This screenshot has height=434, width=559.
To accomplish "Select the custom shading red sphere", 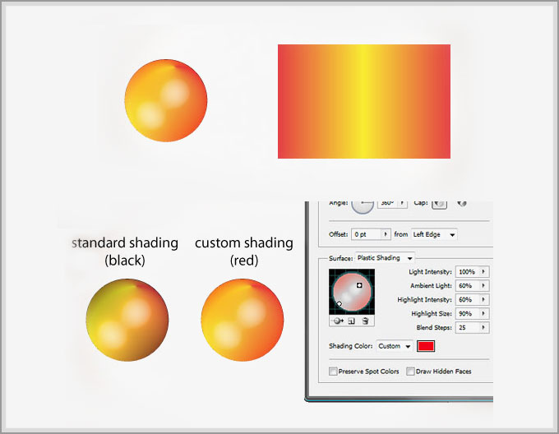I will [243, 320].
